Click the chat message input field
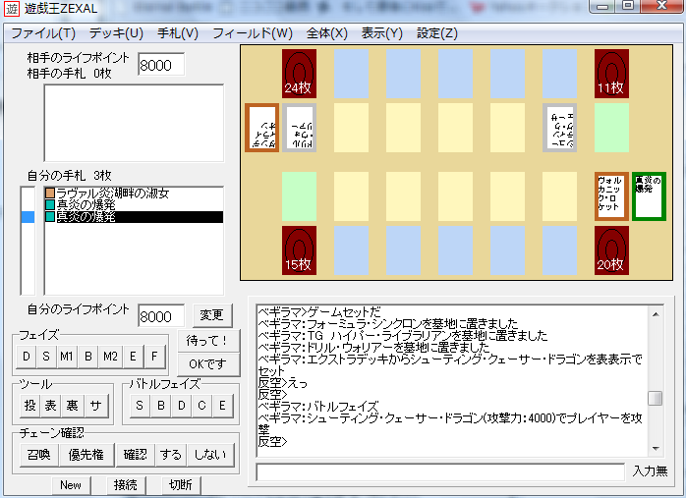 (440, 472)
